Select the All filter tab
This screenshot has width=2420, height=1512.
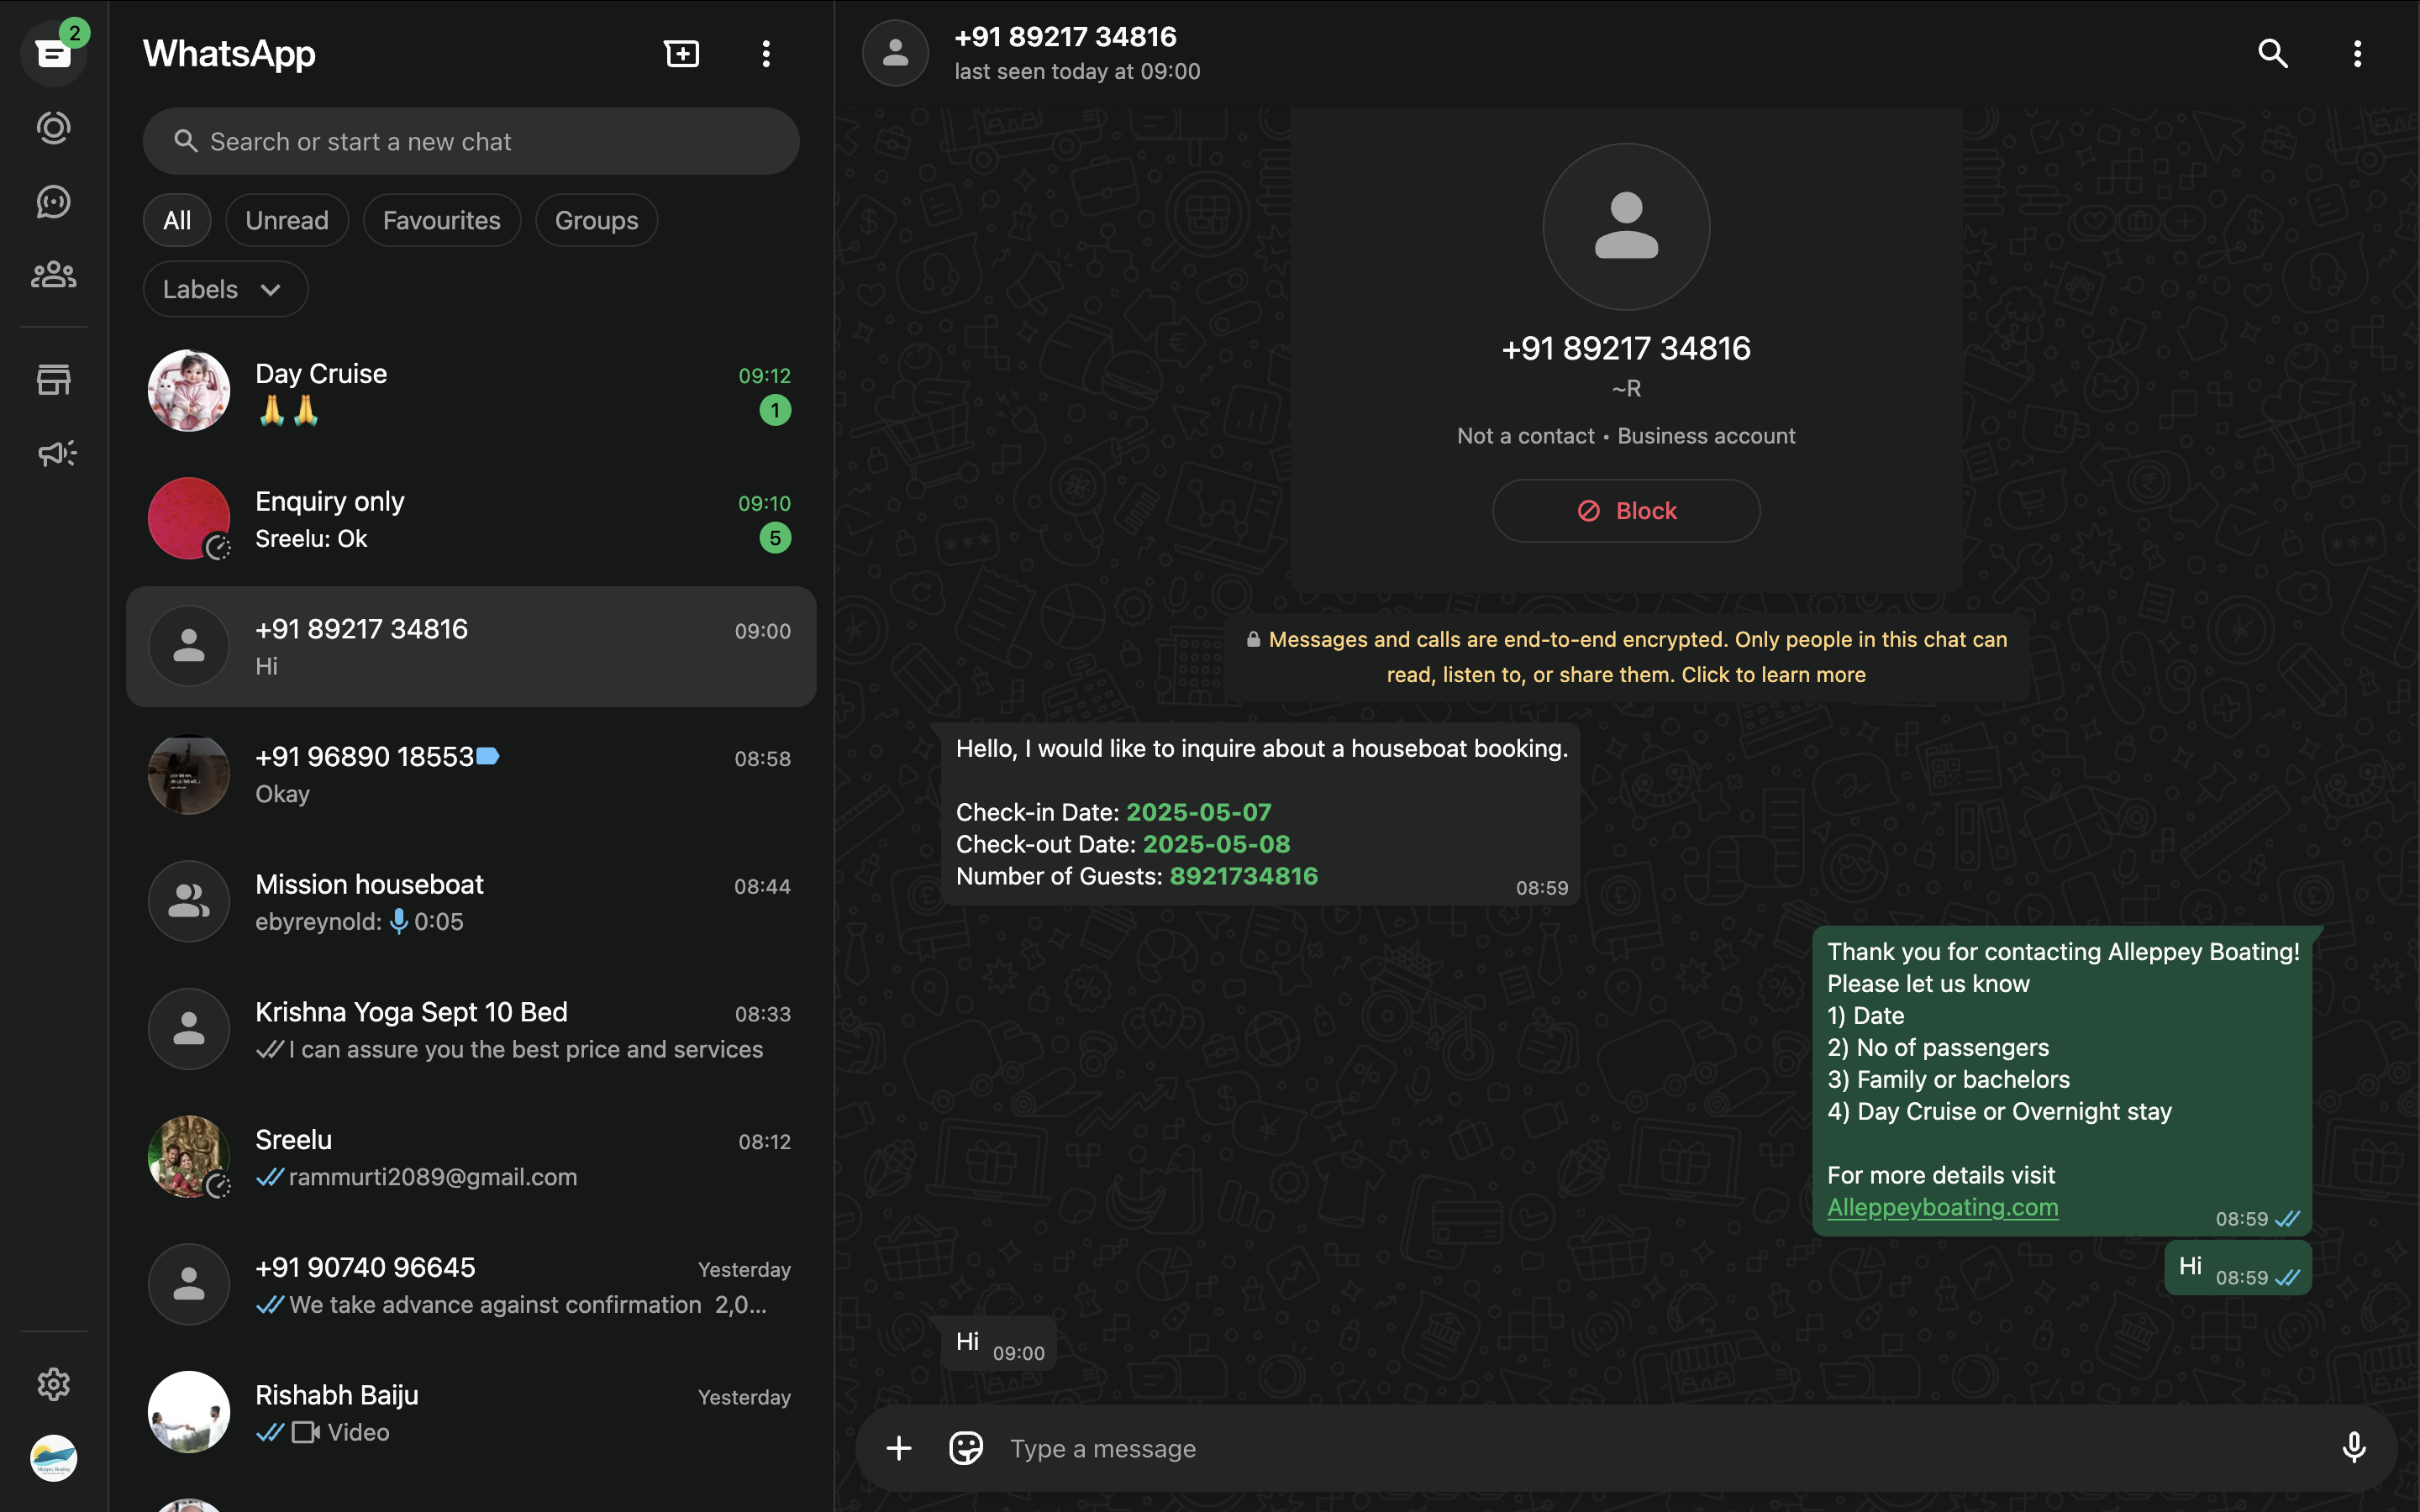[x=177, y=220]
